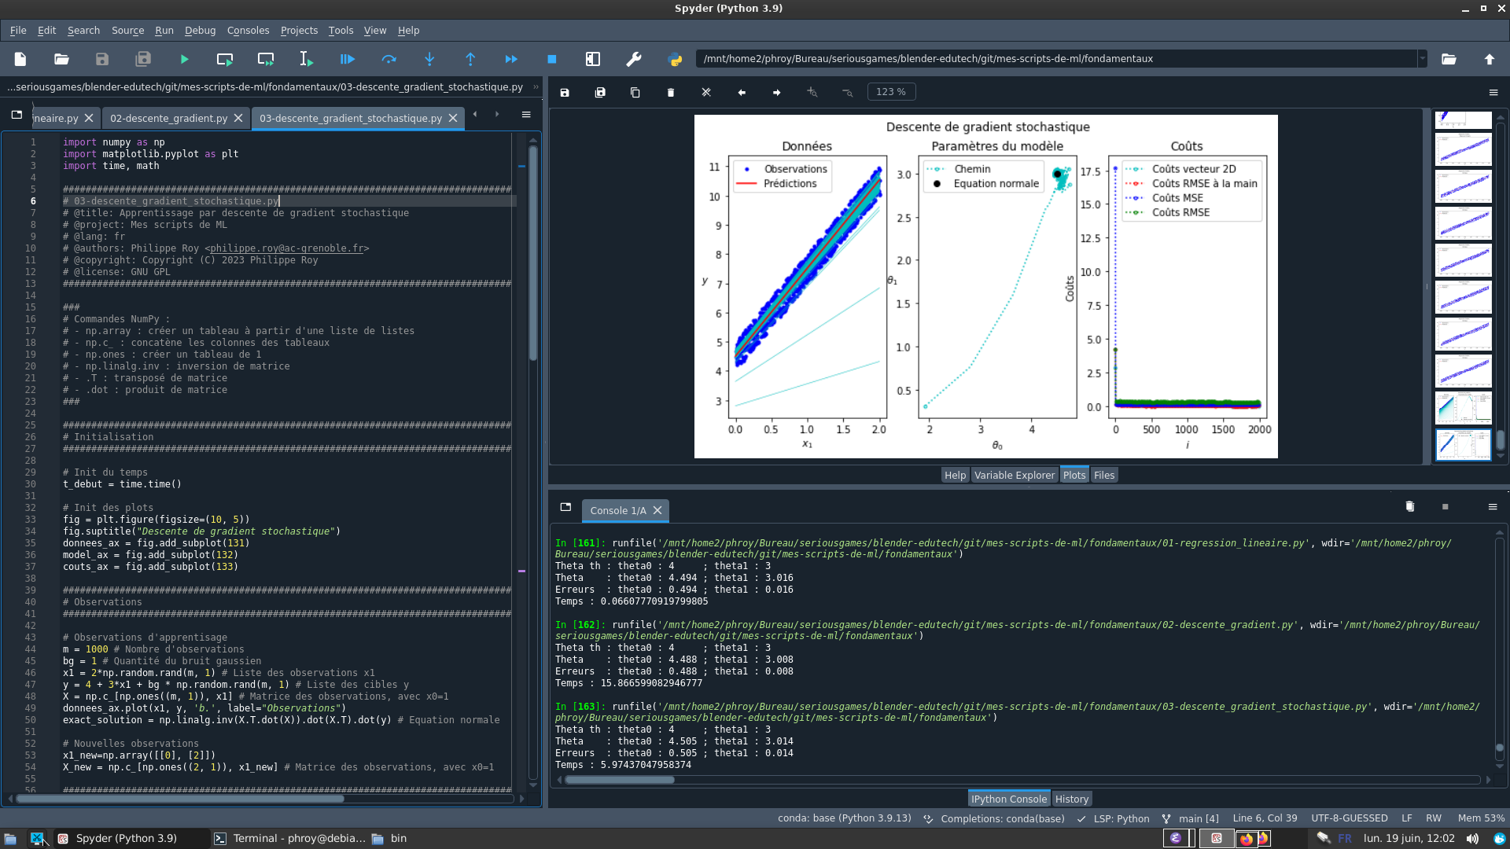Viewport: 1510px width, 849px height.
Task: Open the Source menu
Action: [x=127, y=30]
